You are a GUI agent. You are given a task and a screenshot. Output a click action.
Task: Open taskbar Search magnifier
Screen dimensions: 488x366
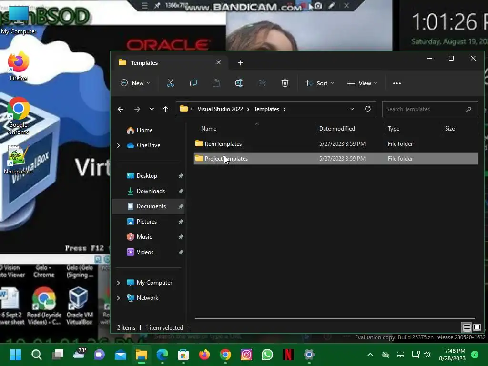[36, 355]
